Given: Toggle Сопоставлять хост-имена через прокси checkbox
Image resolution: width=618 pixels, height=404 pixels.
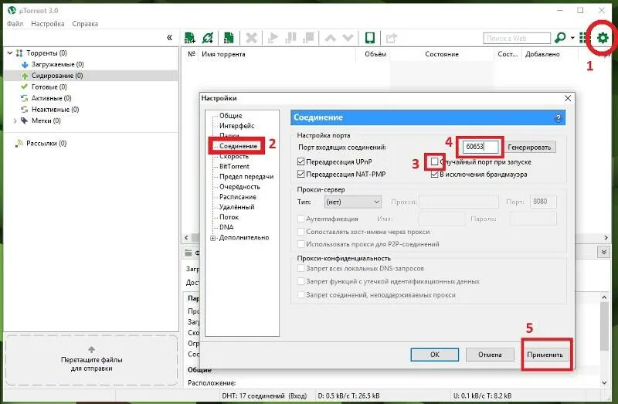Looking at the screenshot, I should 301,232.
